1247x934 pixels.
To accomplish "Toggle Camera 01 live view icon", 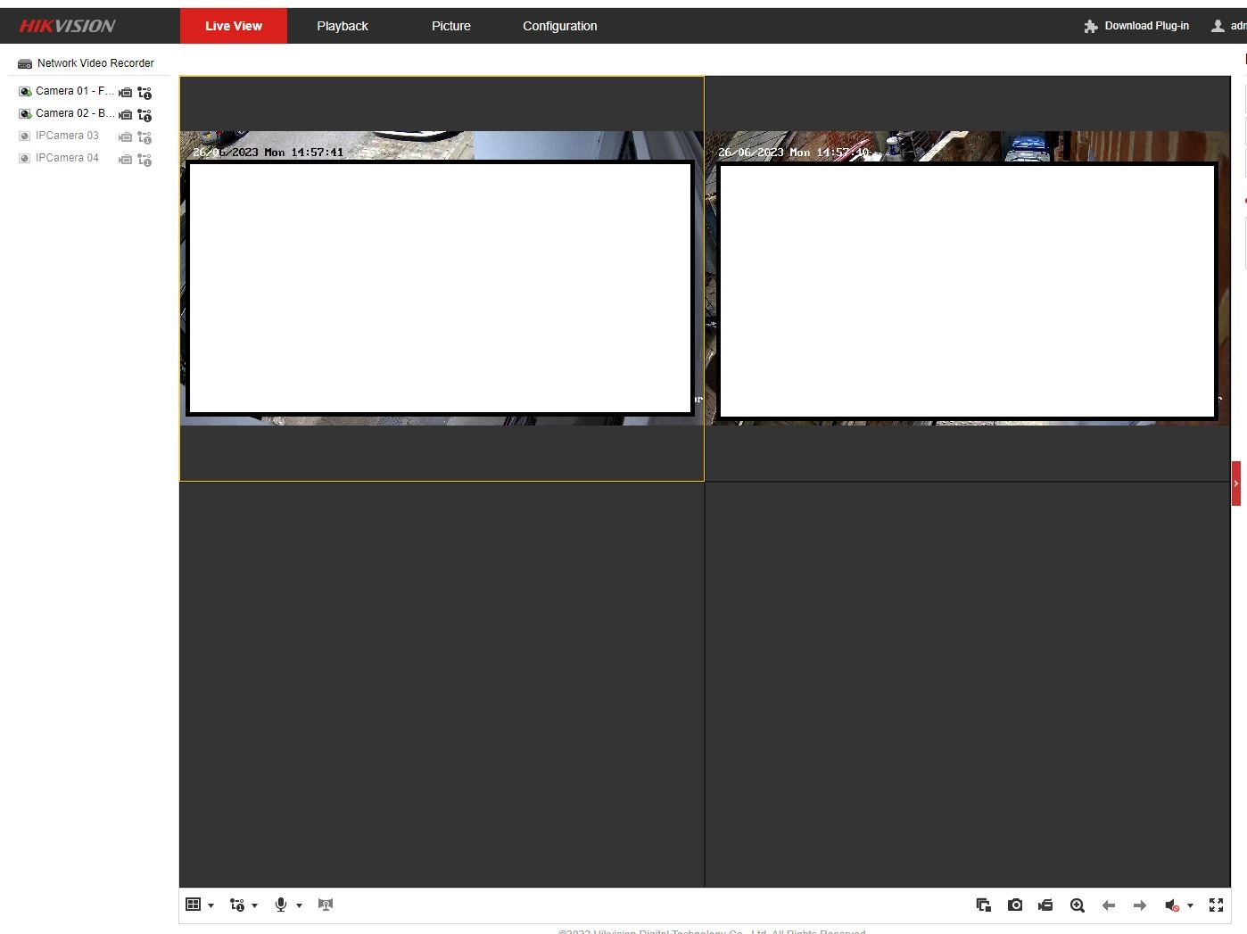I will coord(25,91).
